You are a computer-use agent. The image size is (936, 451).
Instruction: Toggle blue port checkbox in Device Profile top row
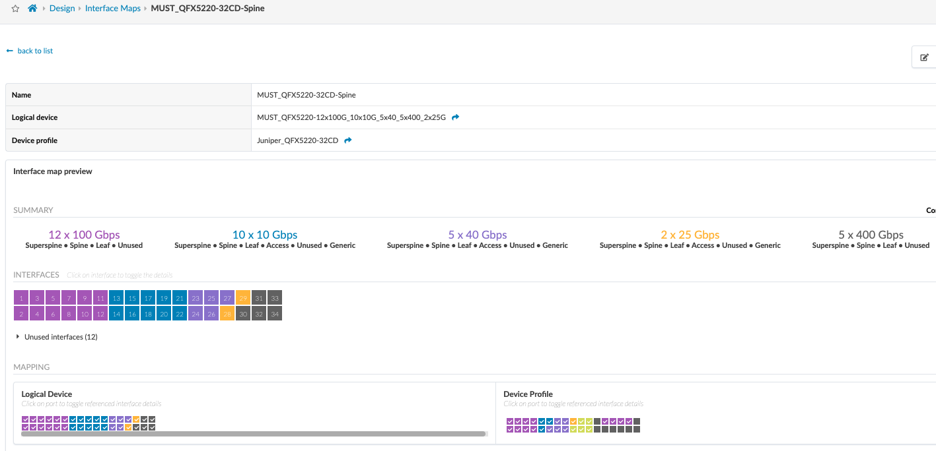click(542, 421)
